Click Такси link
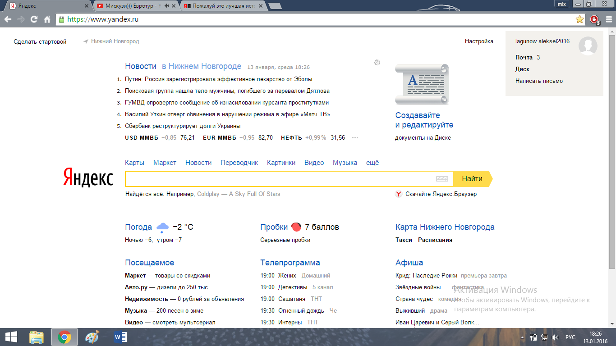The image size is (616, 346). pyautogui.click(x=404, y=240)
